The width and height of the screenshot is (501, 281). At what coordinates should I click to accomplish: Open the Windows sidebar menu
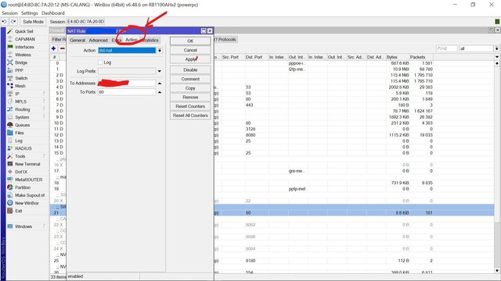(23, 226)
